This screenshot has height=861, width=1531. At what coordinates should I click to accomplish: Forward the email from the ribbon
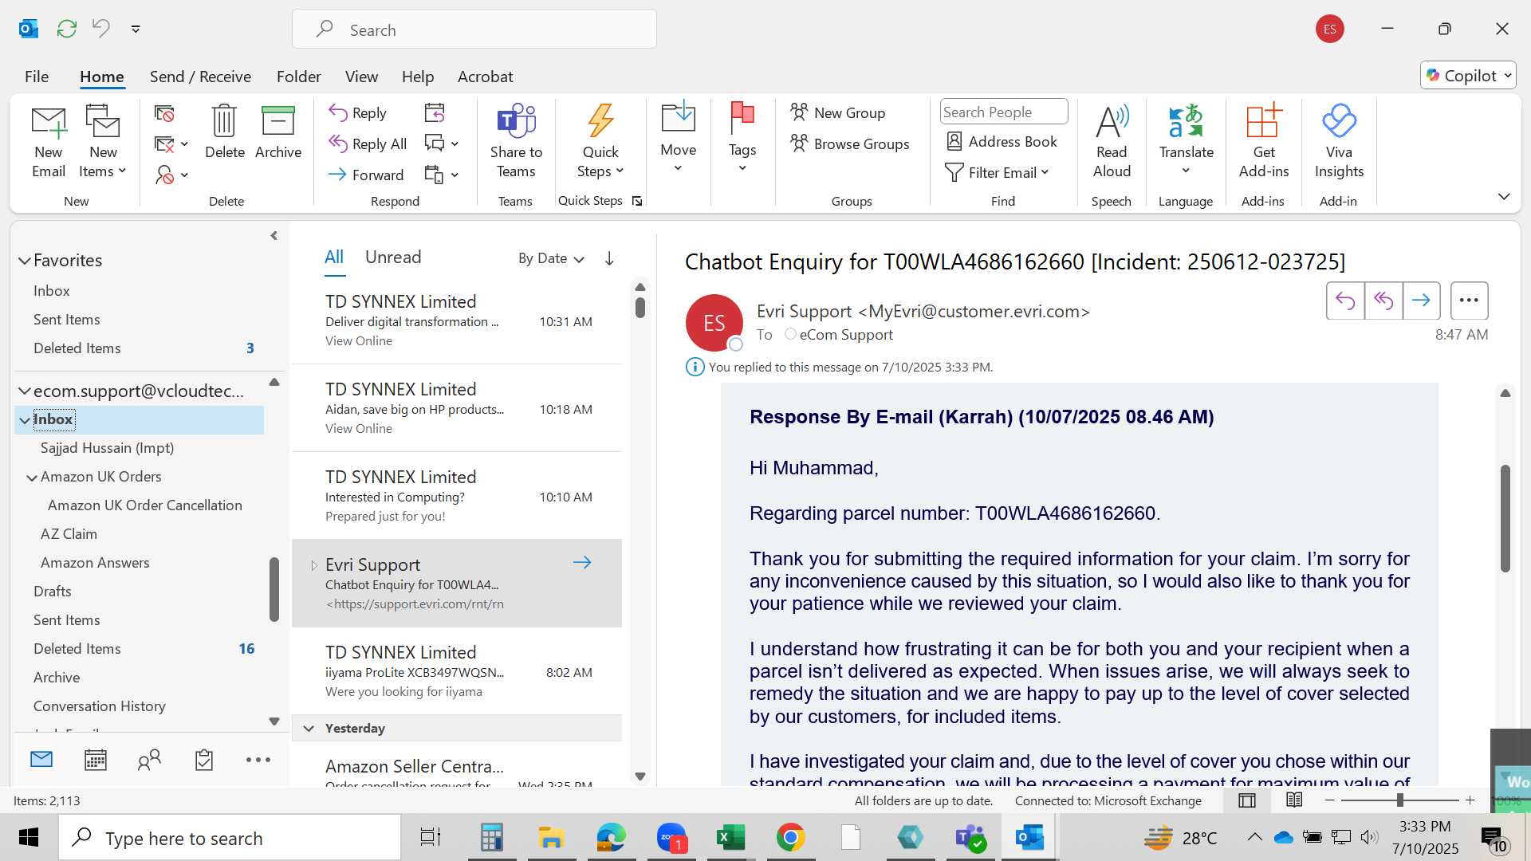[366, 175]
